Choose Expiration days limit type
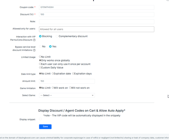This screenshot has height=140, width=169. pos(73,74)
